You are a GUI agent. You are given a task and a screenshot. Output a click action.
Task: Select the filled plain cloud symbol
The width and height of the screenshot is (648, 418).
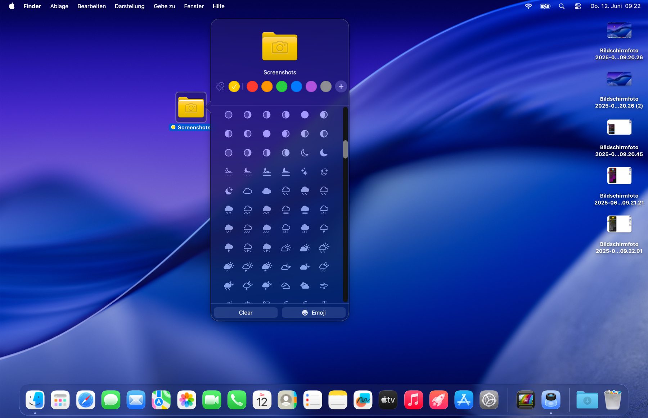[x=266, y=191]
